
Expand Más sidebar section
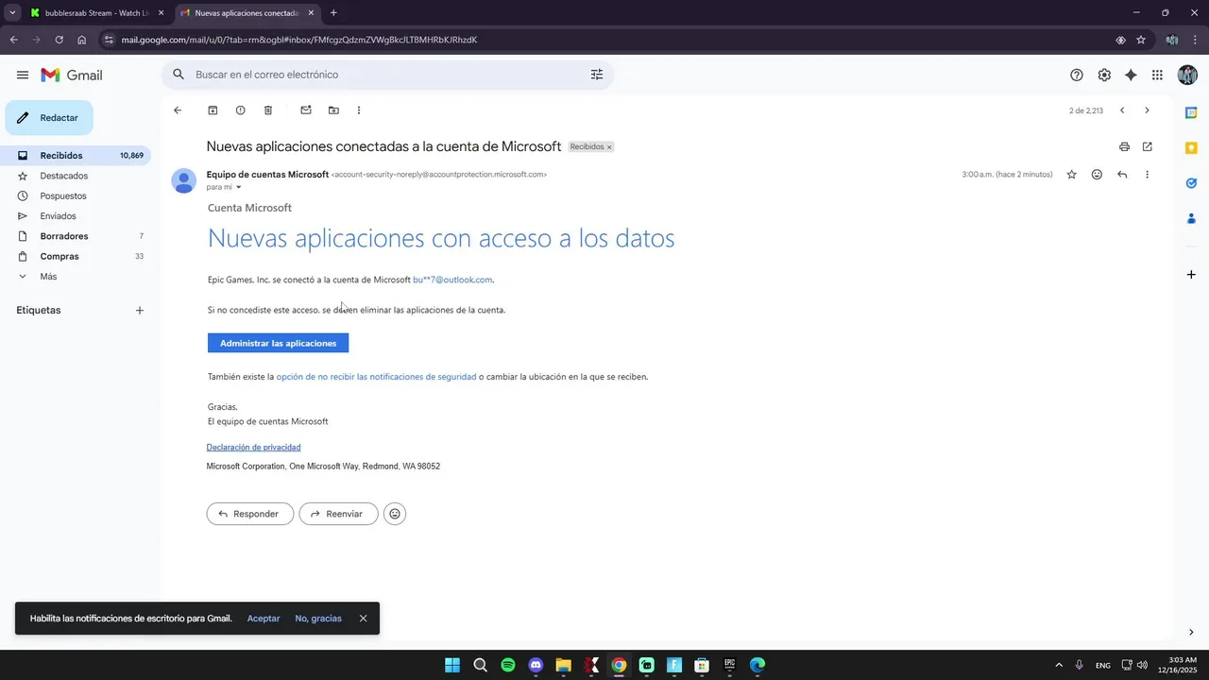click(76, 277)
